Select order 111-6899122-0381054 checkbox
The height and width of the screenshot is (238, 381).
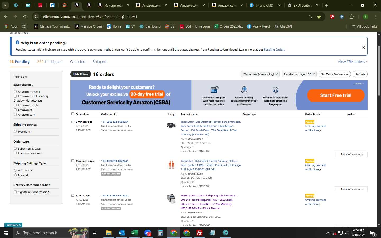click(x=73, y=122)
